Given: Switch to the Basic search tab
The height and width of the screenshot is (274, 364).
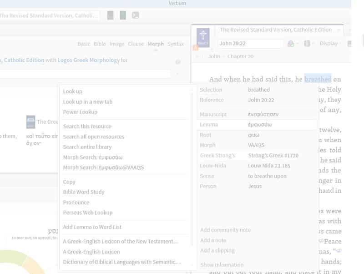Looking at the screenshot, I should pyautogui.click(x=84, y=44).
